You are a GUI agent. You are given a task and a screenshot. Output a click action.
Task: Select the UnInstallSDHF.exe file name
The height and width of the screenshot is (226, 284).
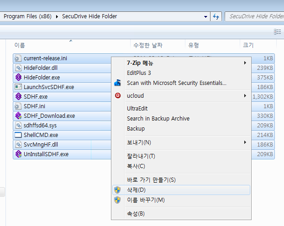(46, 154)
